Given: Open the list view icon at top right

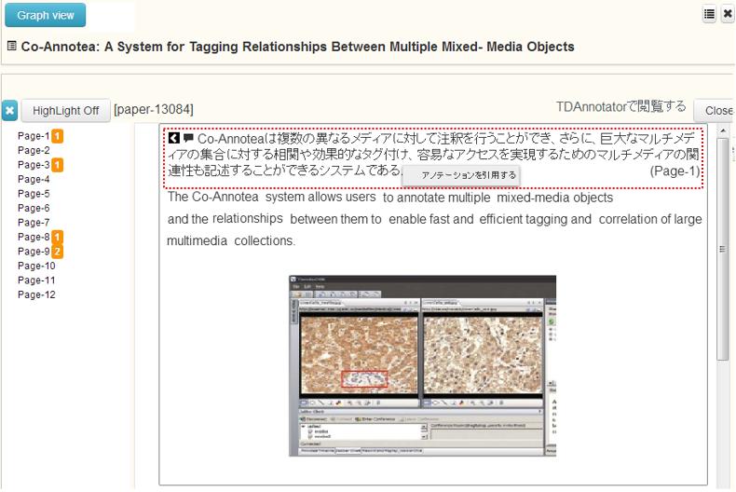Looking at the screenshot, I should click(x=709, y=14).
